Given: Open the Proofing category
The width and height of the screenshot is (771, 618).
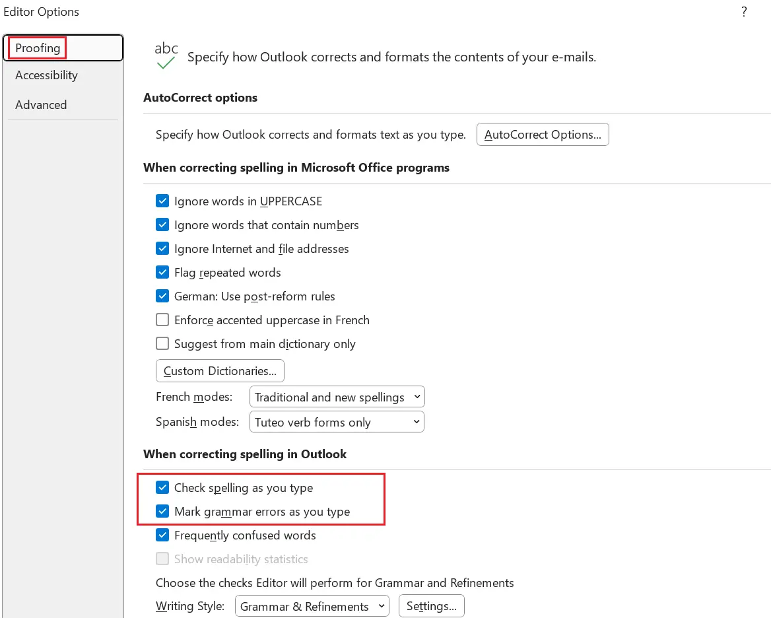Looking at the screenshot, I should [63, 48].
